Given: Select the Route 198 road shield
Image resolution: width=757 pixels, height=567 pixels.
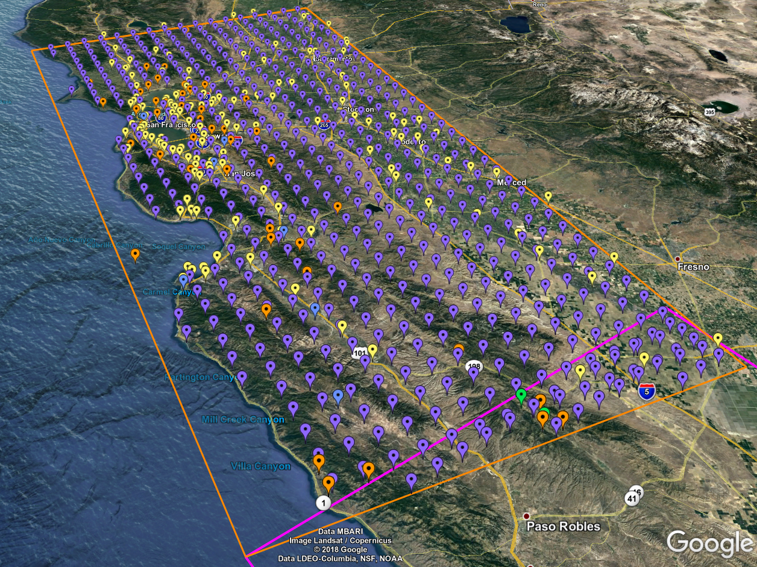Looking at the screenshot, I should tap(474, 366).
